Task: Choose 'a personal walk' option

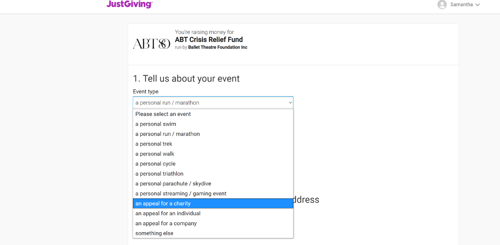Action: (x=213, y=154)
